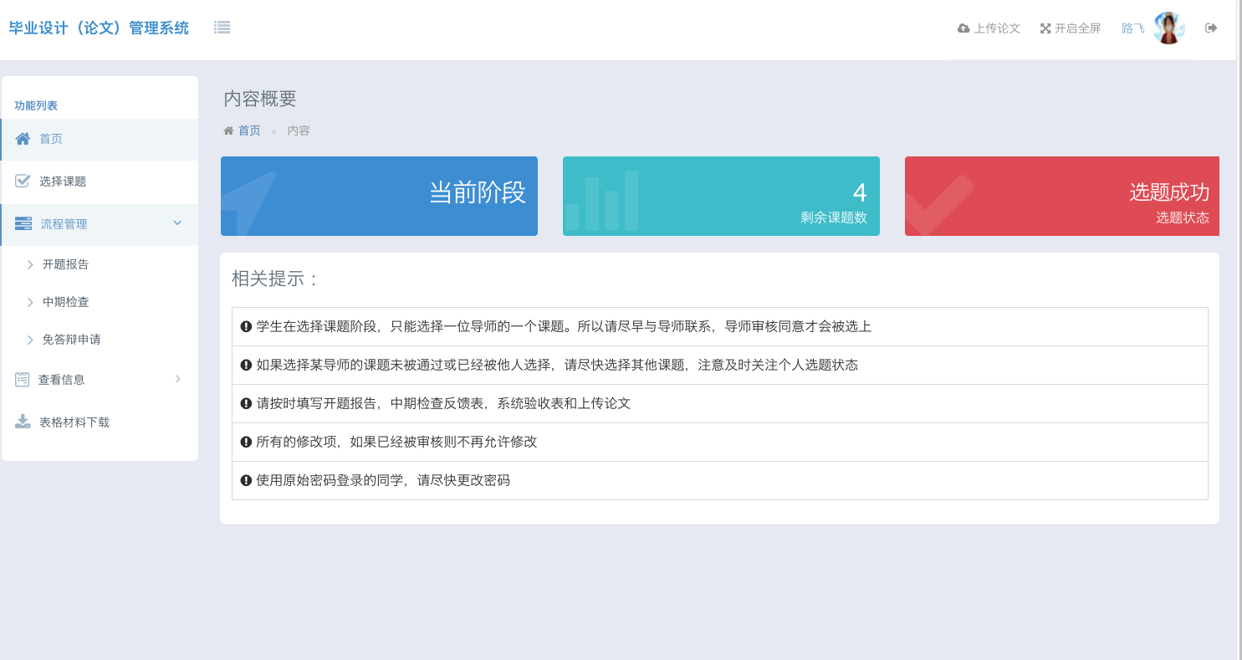Viewport: 1242px width, 660px height.
Task: Open the 首页 menu item in sidebar
Action: pos(50,139)
